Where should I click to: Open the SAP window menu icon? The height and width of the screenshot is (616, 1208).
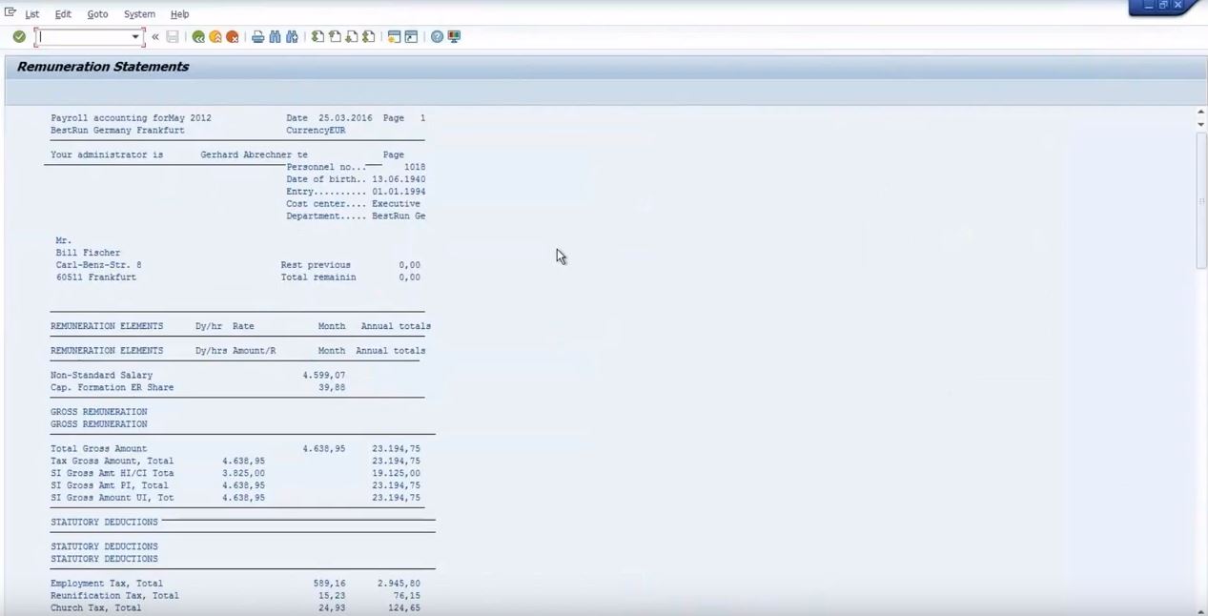(10, 13)
